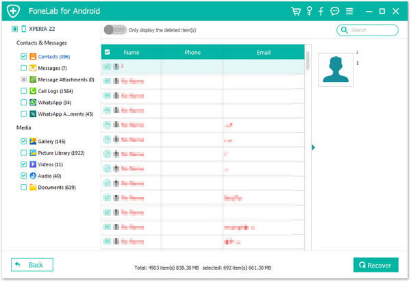
Task: Toggle the select-all checkbox in table header
Action: pyautogui.click(x=108, y=52)
